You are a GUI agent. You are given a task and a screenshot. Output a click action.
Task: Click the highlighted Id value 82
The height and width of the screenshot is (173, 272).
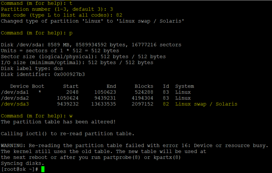166,104
